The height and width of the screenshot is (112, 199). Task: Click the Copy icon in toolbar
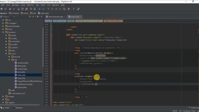(22, 9)
